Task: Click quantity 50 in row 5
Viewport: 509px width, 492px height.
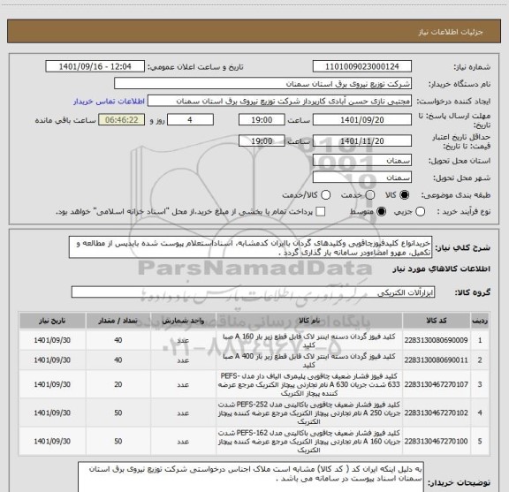Action: pyautogui.click(x=118, y=441)
